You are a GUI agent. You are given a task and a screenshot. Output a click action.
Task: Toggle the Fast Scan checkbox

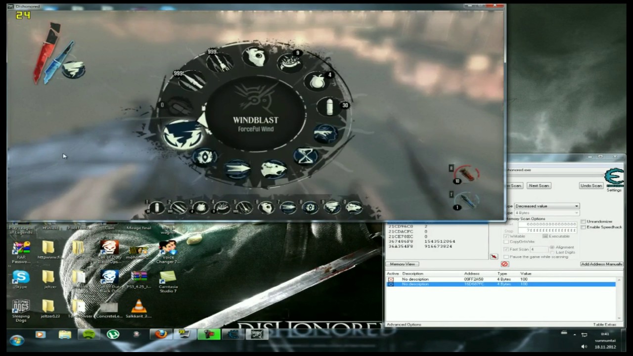pyautogui.click(x=506, y=249)
